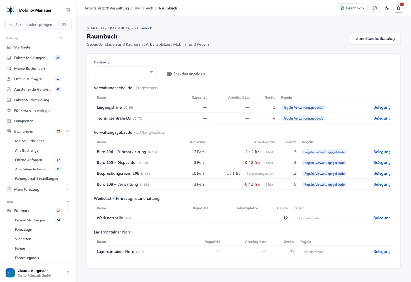The height and width of the screenshot is (282, 411).
Task: Collapse the Mein Tag section
Action: point(61,38)
